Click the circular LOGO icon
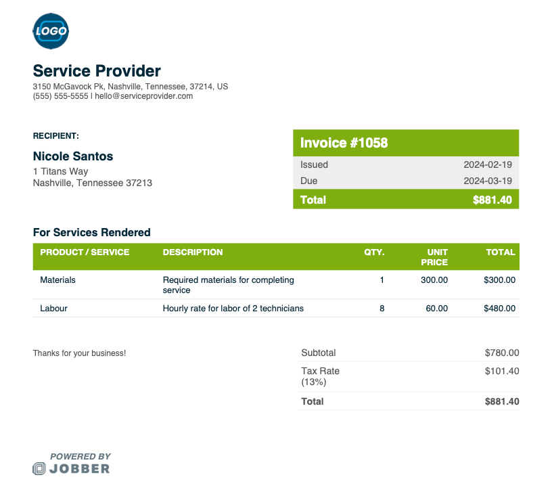552x492 pixels. click(x=51, y=30)
